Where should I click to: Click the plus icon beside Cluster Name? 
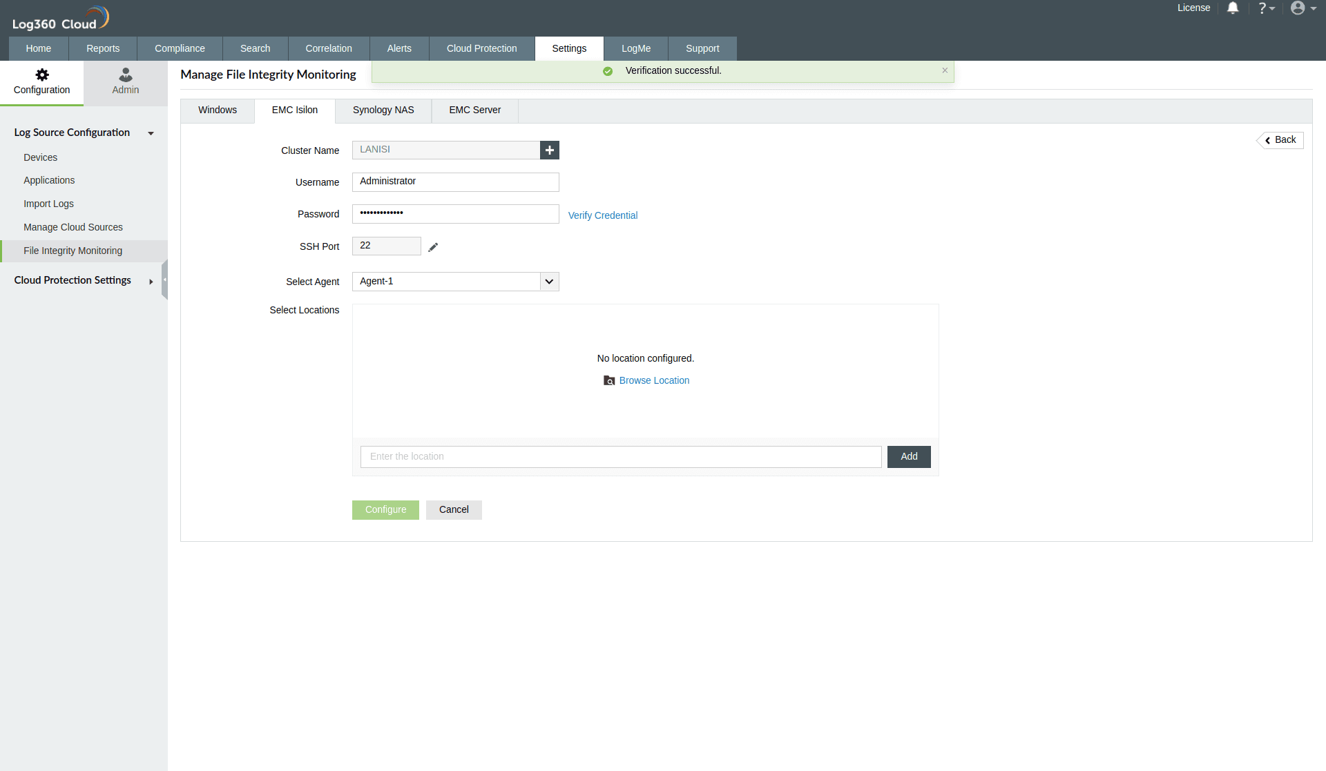click(549, 150)
